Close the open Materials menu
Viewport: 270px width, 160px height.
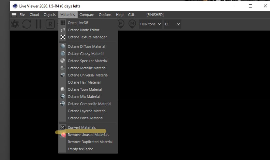pyautogui.click(x=68, y=15)
